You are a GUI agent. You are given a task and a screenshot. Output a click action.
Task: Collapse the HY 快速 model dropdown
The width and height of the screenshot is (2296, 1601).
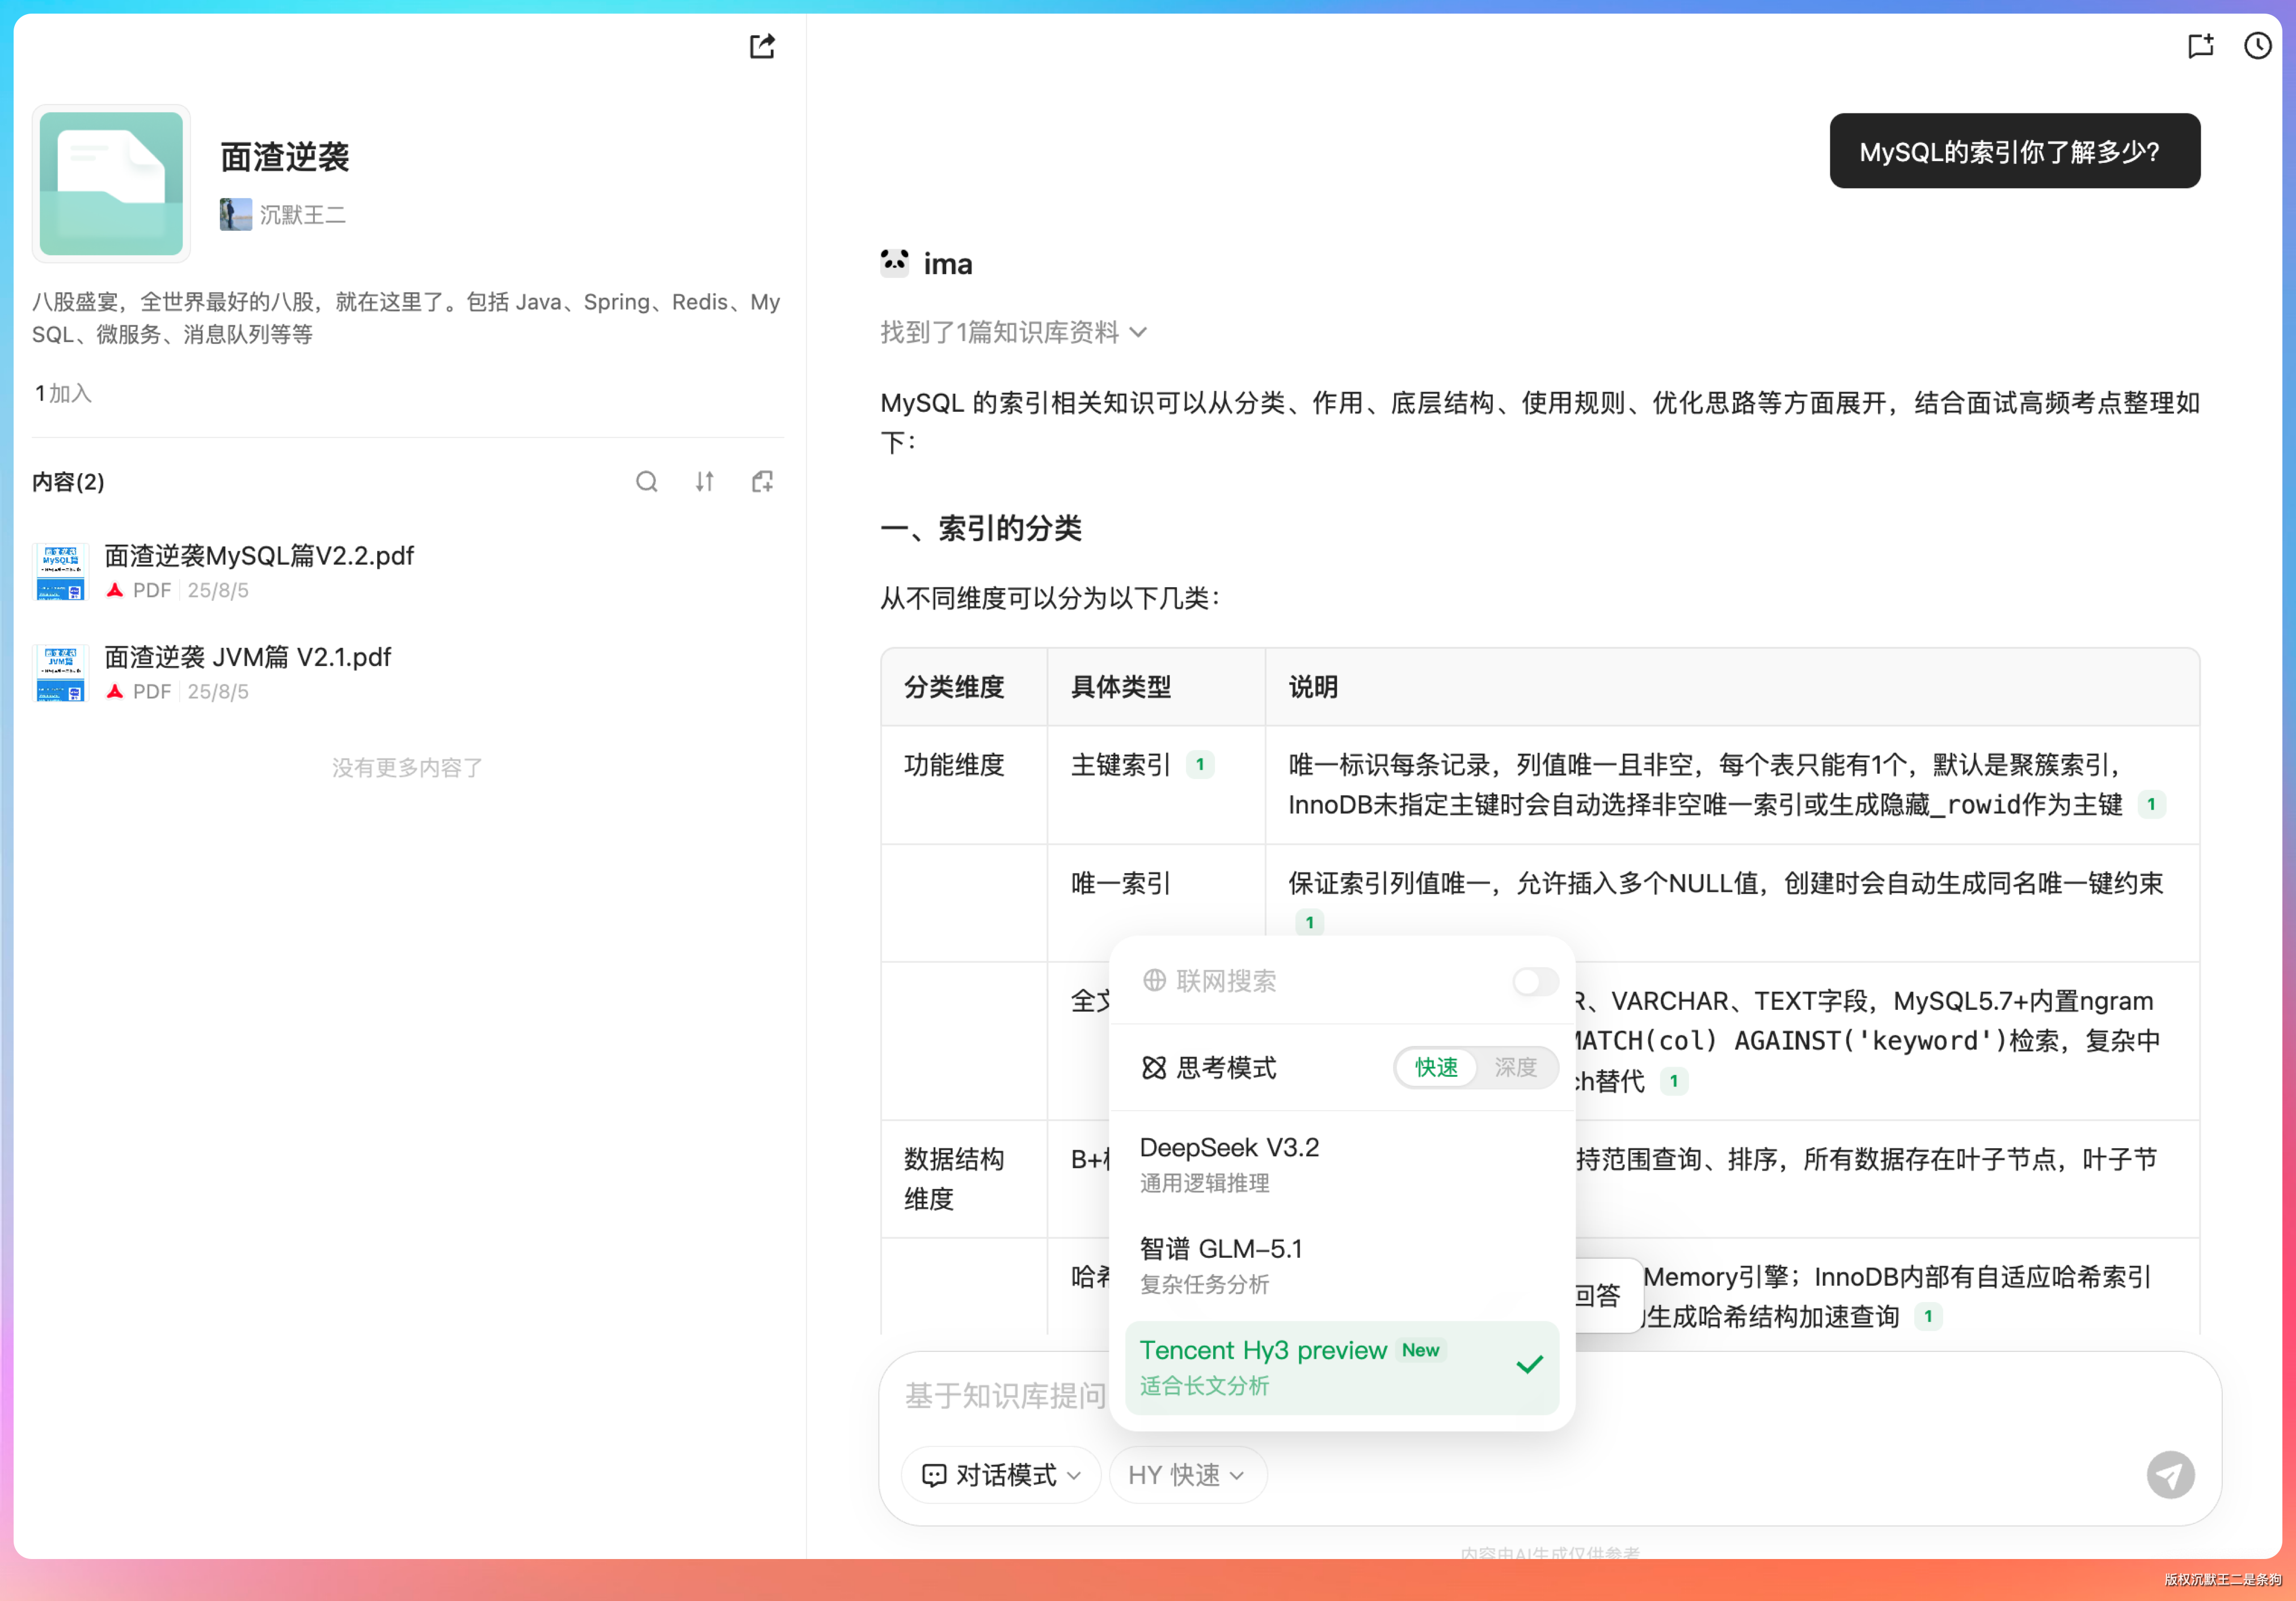point(1187,1475)
